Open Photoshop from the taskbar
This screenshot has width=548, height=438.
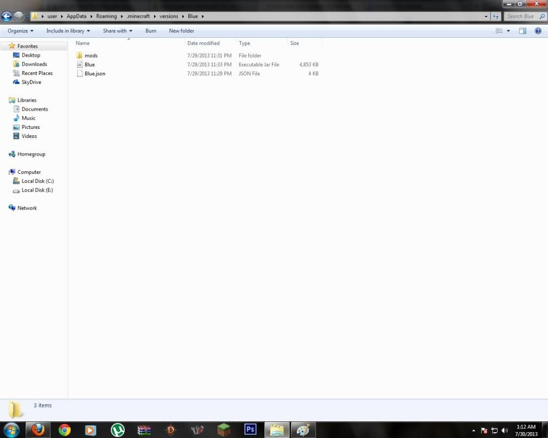point(250,429)
